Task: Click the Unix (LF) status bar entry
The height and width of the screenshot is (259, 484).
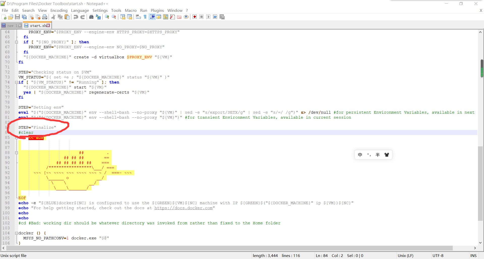Action: (x=406, y=255)
